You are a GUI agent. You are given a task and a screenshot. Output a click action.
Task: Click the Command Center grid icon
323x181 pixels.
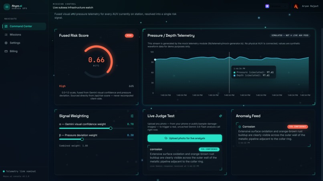tap(6, 26)
